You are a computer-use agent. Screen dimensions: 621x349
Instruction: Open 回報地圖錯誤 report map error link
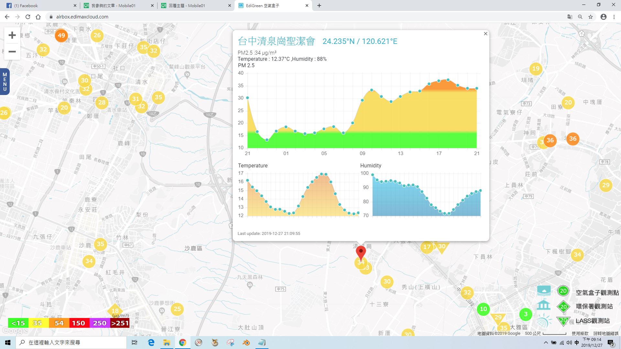[x=606, y=333]
